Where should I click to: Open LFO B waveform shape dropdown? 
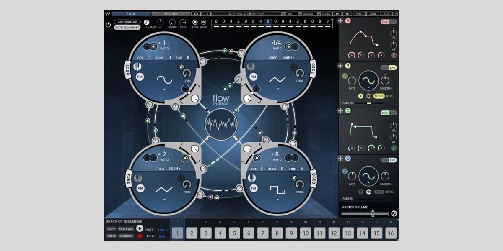(368, 88)
